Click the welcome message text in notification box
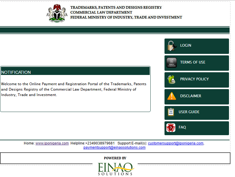Screen dimensions: 235x177 pos(74,89)
